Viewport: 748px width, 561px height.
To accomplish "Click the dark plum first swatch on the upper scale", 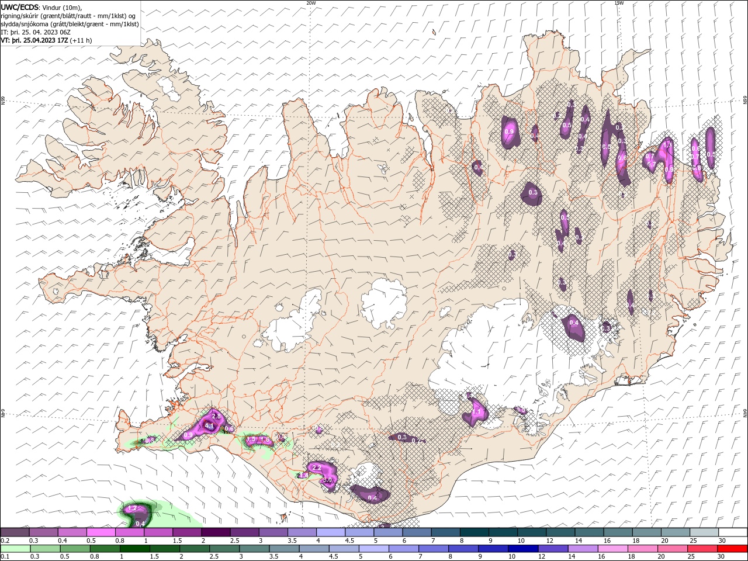I will [x=15, y=532].
